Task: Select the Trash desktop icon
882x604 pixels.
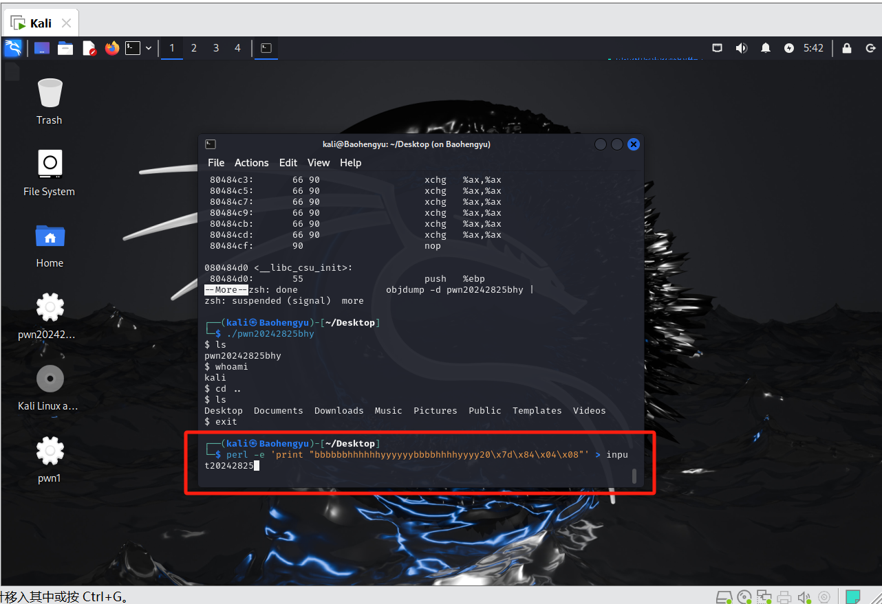Action: click(x=50, y=101)
